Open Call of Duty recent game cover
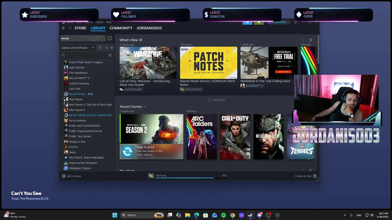The height and width of the screenshot is (220, 392). [x=235, y=137]
